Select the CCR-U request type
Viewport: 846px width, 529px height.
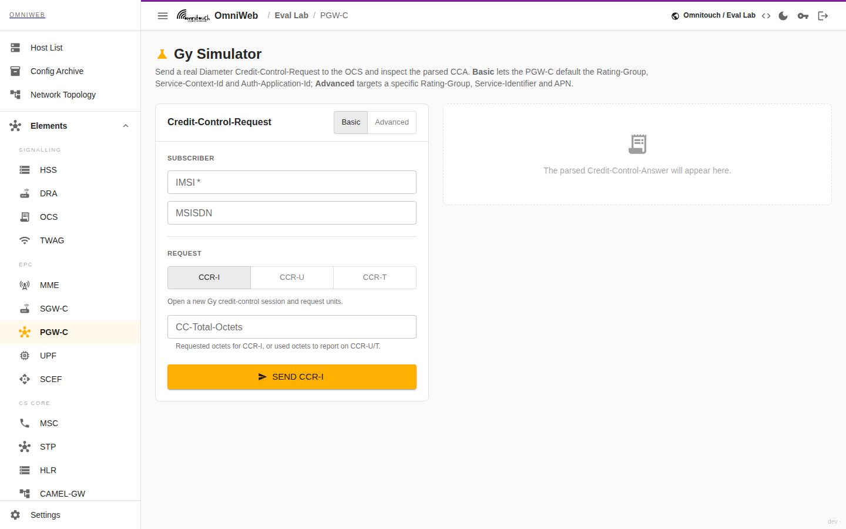tap(292, 277)
